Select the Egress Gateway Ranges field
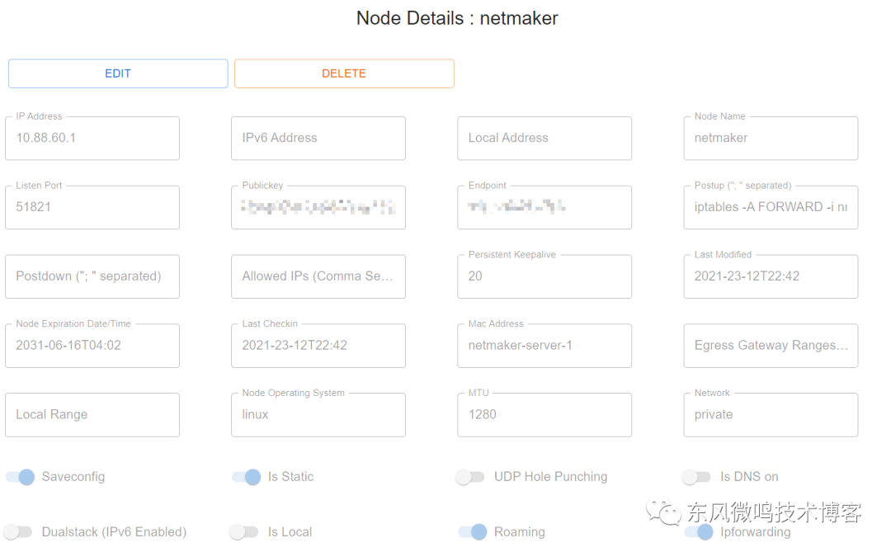Viewport: 891px width, 552px height. click(771, 346)
